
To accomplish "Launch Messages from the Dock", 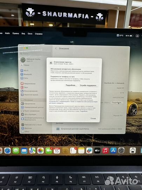I will pyautogui.click(x=16, y=151).
